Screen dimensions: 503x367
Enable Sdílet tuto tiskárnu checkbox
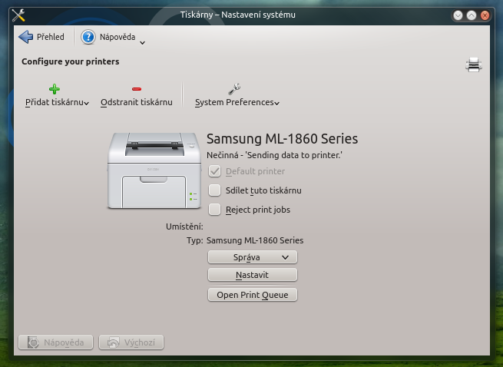(215, 190)
